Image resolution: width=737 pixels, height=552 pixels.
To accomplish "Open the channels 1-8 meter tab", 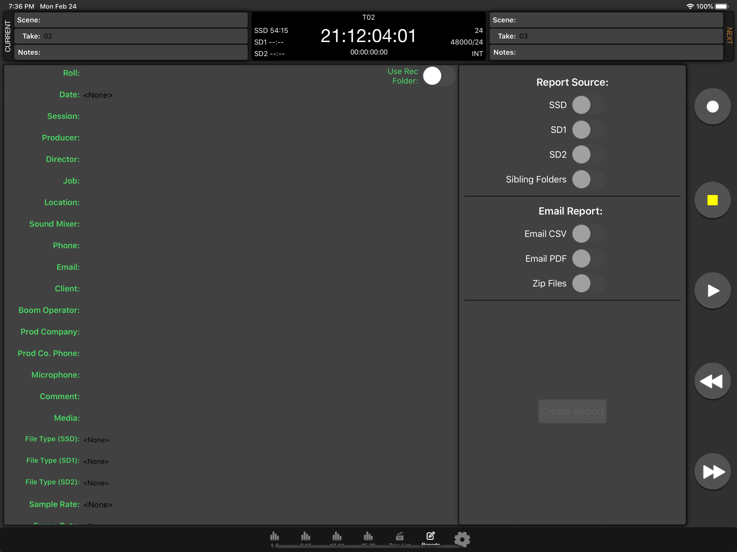I will click(x=275, y=539).
